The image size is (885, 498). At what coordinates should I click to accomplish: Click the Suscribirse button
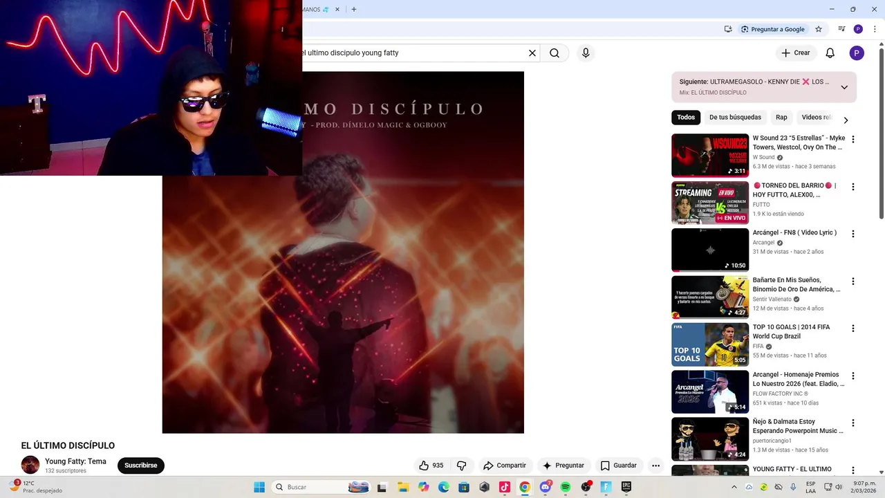click(141, 465)
